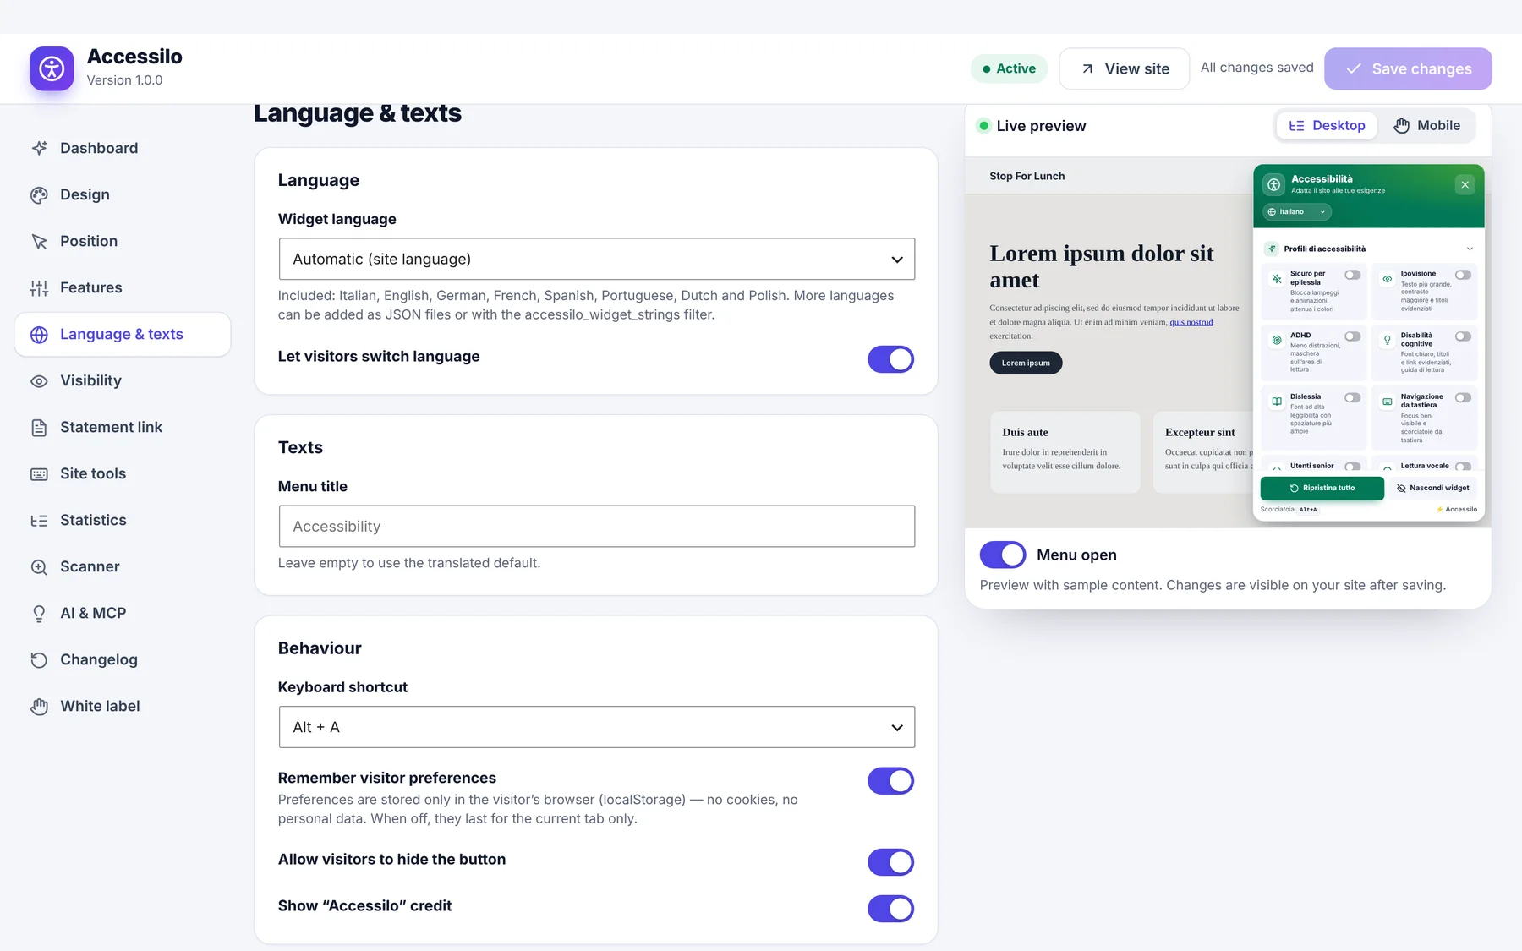Enable Navigazione da tastiera toggle in preview
The height and width of the screenshot is (951, 1522).
pyautogui.click(x=1463, y=397)
